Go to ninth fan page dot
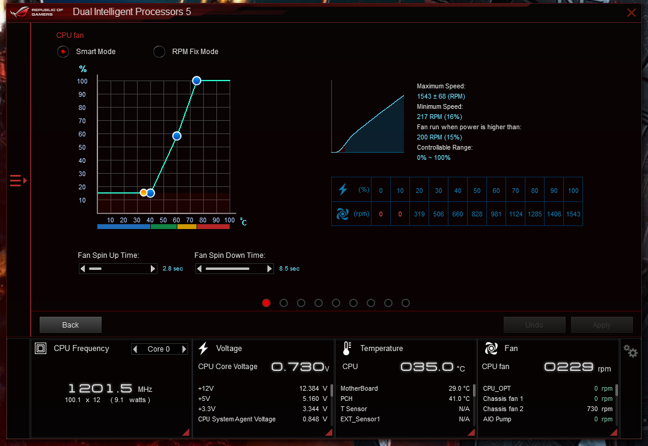Screen dimensions: 648x446 [406, 303]
